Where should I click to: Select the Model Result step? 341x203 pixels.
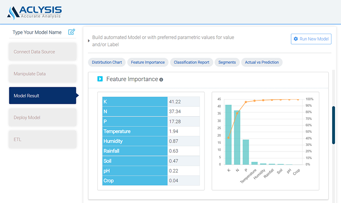point(42,96)
